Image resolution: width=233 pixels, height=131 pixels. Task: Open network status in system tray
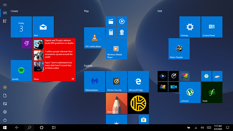click(x=196, y=128)
